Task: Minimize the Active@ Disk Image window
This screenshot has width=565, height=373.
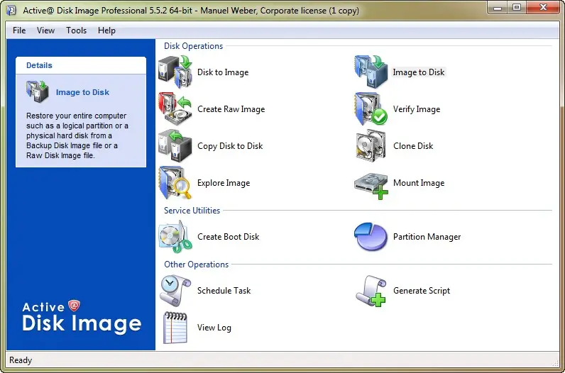Action: point(498,7)
